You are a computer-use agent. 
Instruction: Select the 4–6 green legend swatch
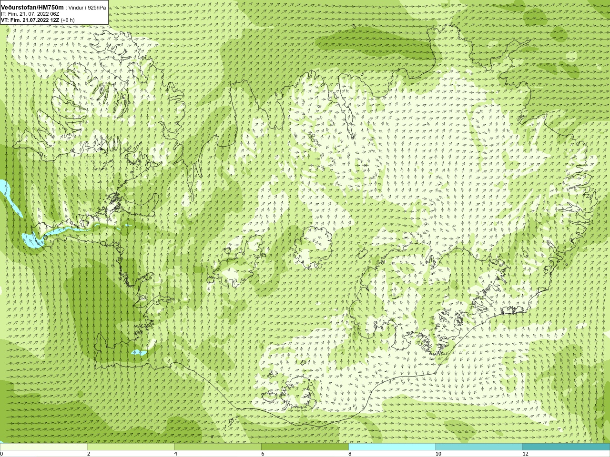(218, 447)
